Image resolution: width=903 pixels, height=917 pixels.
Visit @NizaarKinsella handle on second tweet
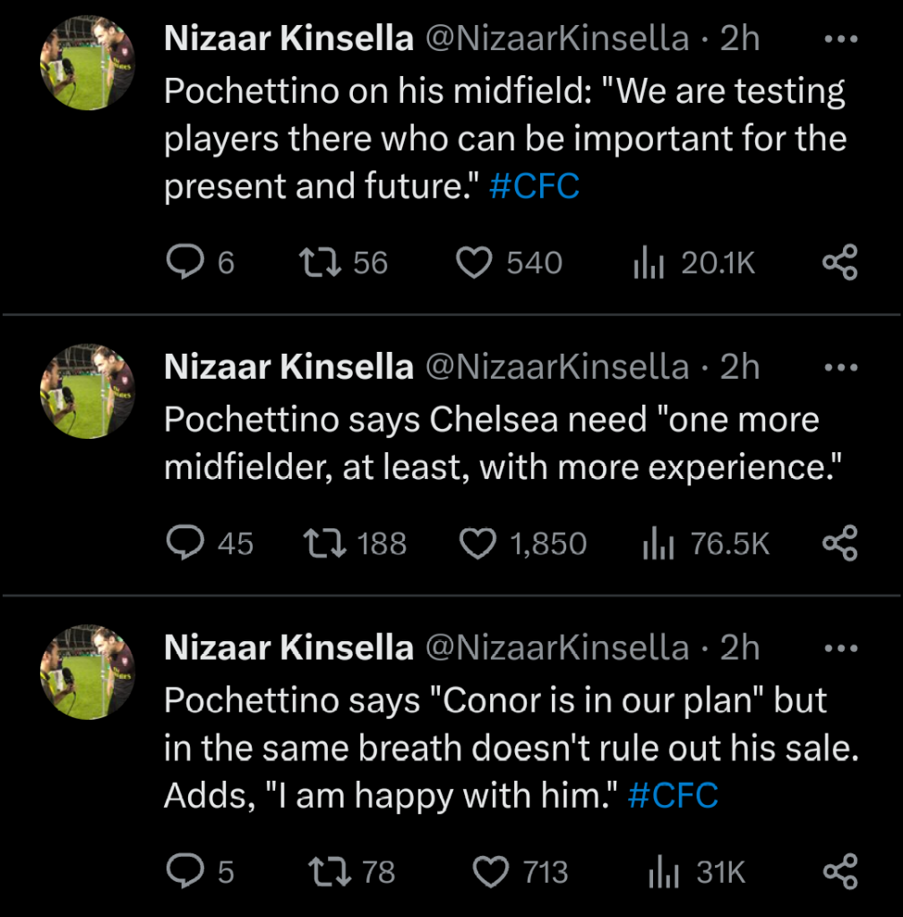(x=555, y=367)
